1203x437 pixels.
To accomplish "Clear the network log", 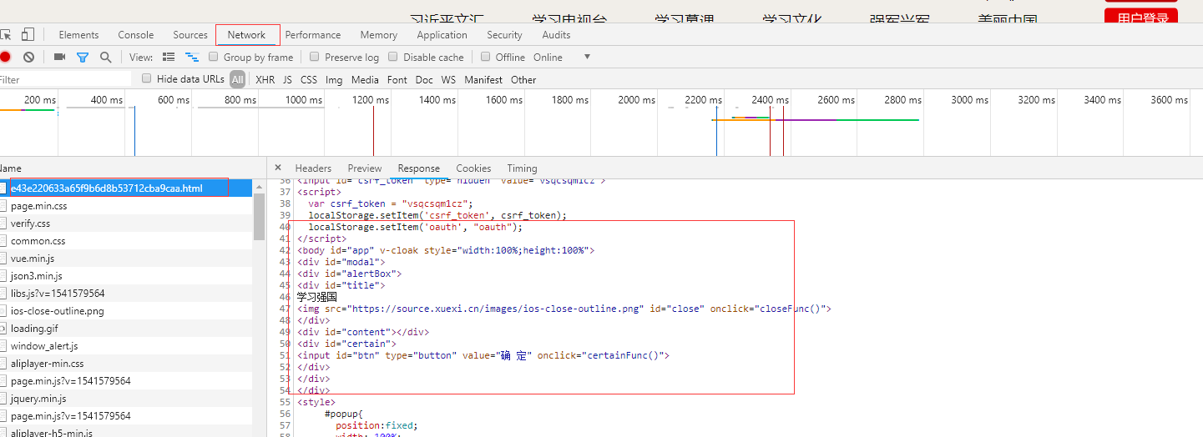I will coord(28,58).
